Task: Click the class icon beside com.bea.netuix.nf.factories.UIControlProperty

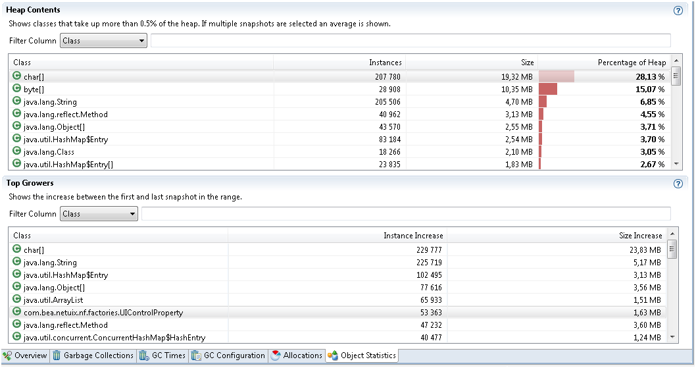Action: pyautogui.click(x=17, y=312)
